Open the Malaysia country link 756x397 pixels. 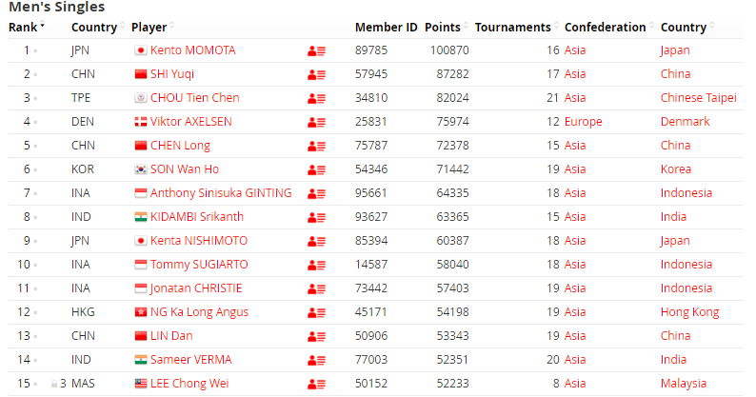pos(684,384)
